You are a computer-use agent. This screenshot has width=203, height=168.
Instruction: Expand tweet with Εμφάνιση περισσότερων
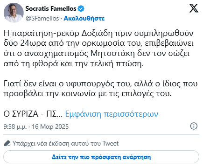coord(112,114)
